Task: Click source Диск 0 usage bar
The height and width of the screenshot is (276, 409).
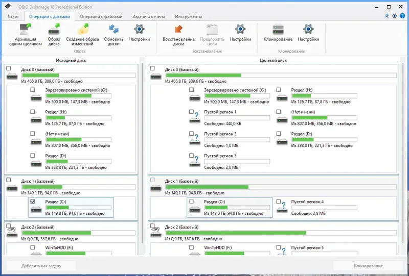Action: tap(79, 76)
